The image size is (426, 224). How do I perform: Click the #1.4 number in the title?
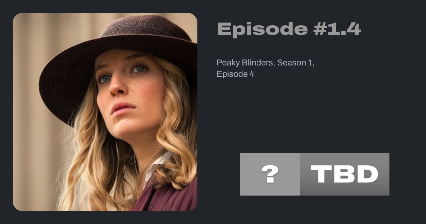(337, 29)
